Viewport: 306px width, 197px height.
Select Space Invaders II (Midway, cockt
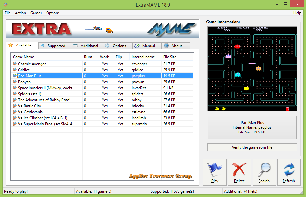pyautogui.click(x=45, y=88)
